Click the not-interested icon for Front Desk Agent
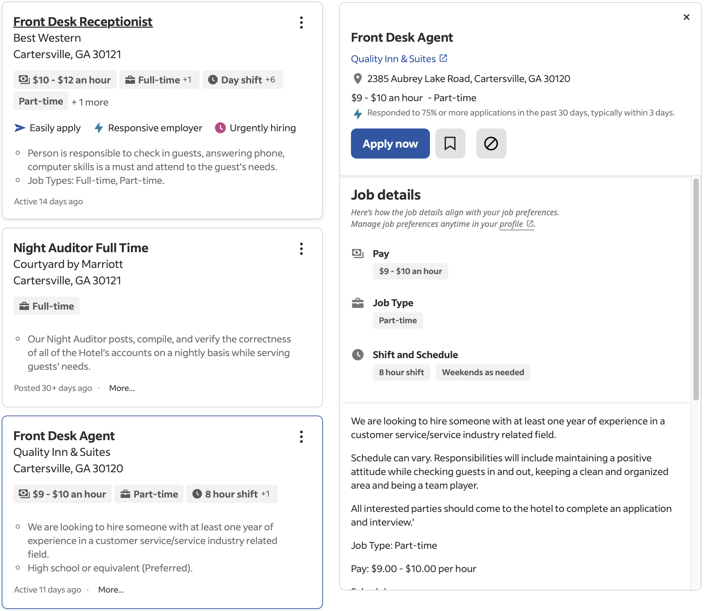This screenshot has height=611, width=704. [x=491, y=143]
